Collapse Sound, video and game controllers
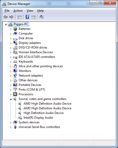The image size is (118, 148). coord(11,99)
